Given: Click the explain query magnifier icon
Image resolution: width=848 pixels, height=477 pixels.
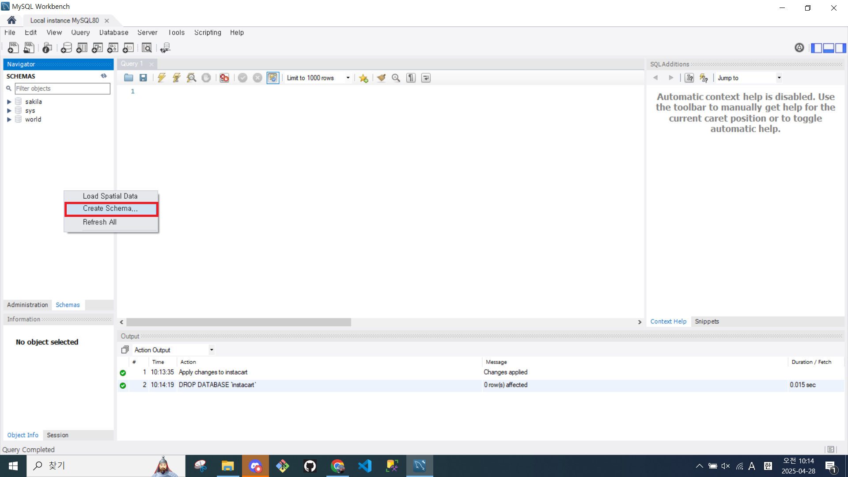Looking at the screenshot, I should click(x=191, y=78).
